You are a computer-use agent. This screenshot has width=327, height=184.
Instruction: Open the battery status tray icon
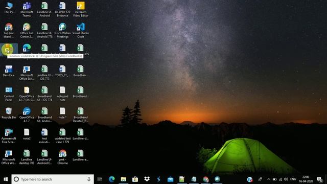[x=274, y=179]
